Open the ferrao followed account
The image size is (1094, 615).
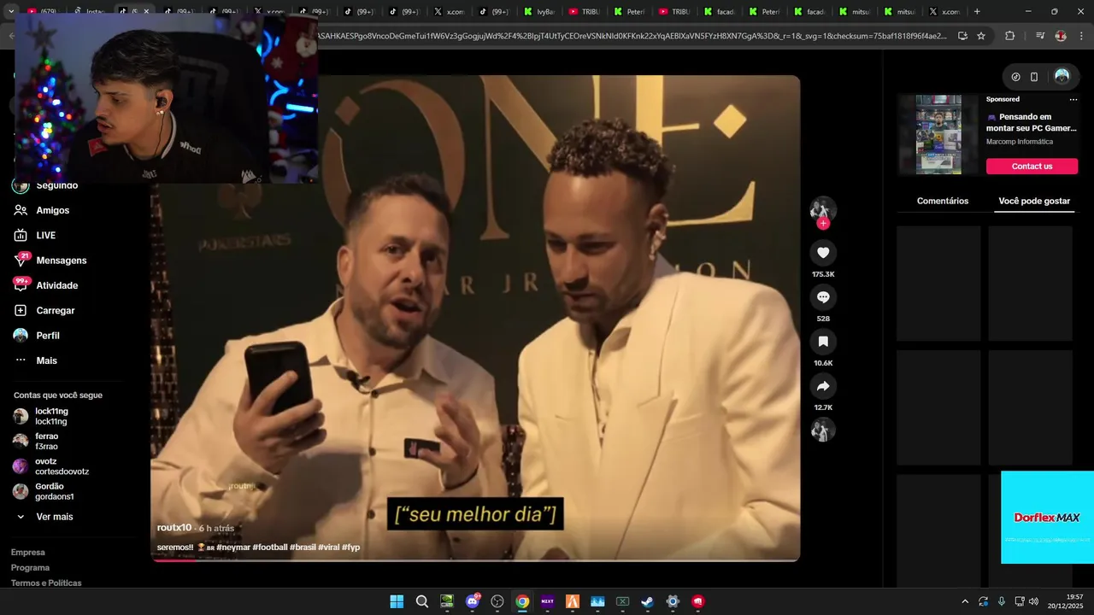(47, 442)
